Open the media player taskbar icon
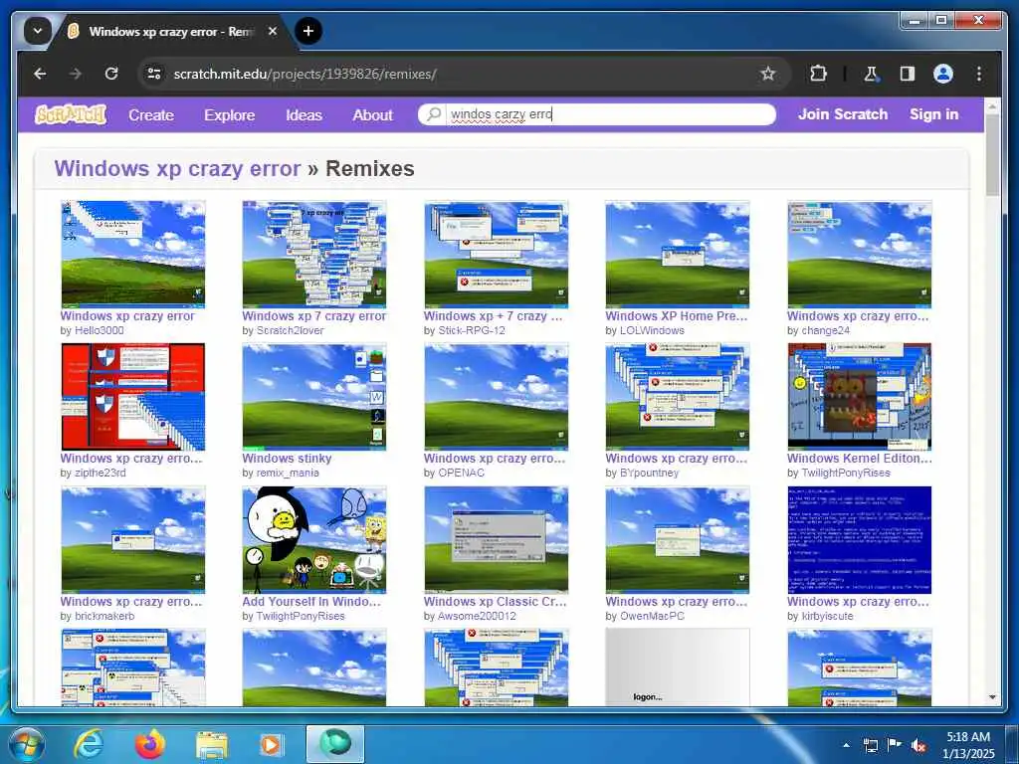Image resolution: width=1019 pixels, height=764 pixels. click(271, 744)
